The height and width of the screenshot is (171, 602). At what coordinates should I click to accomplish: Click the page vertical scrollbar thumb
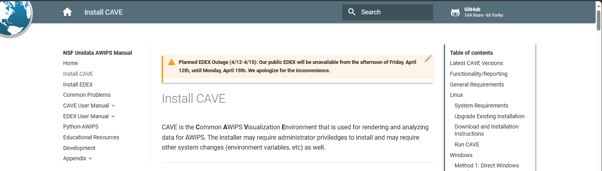coord(598,20)
